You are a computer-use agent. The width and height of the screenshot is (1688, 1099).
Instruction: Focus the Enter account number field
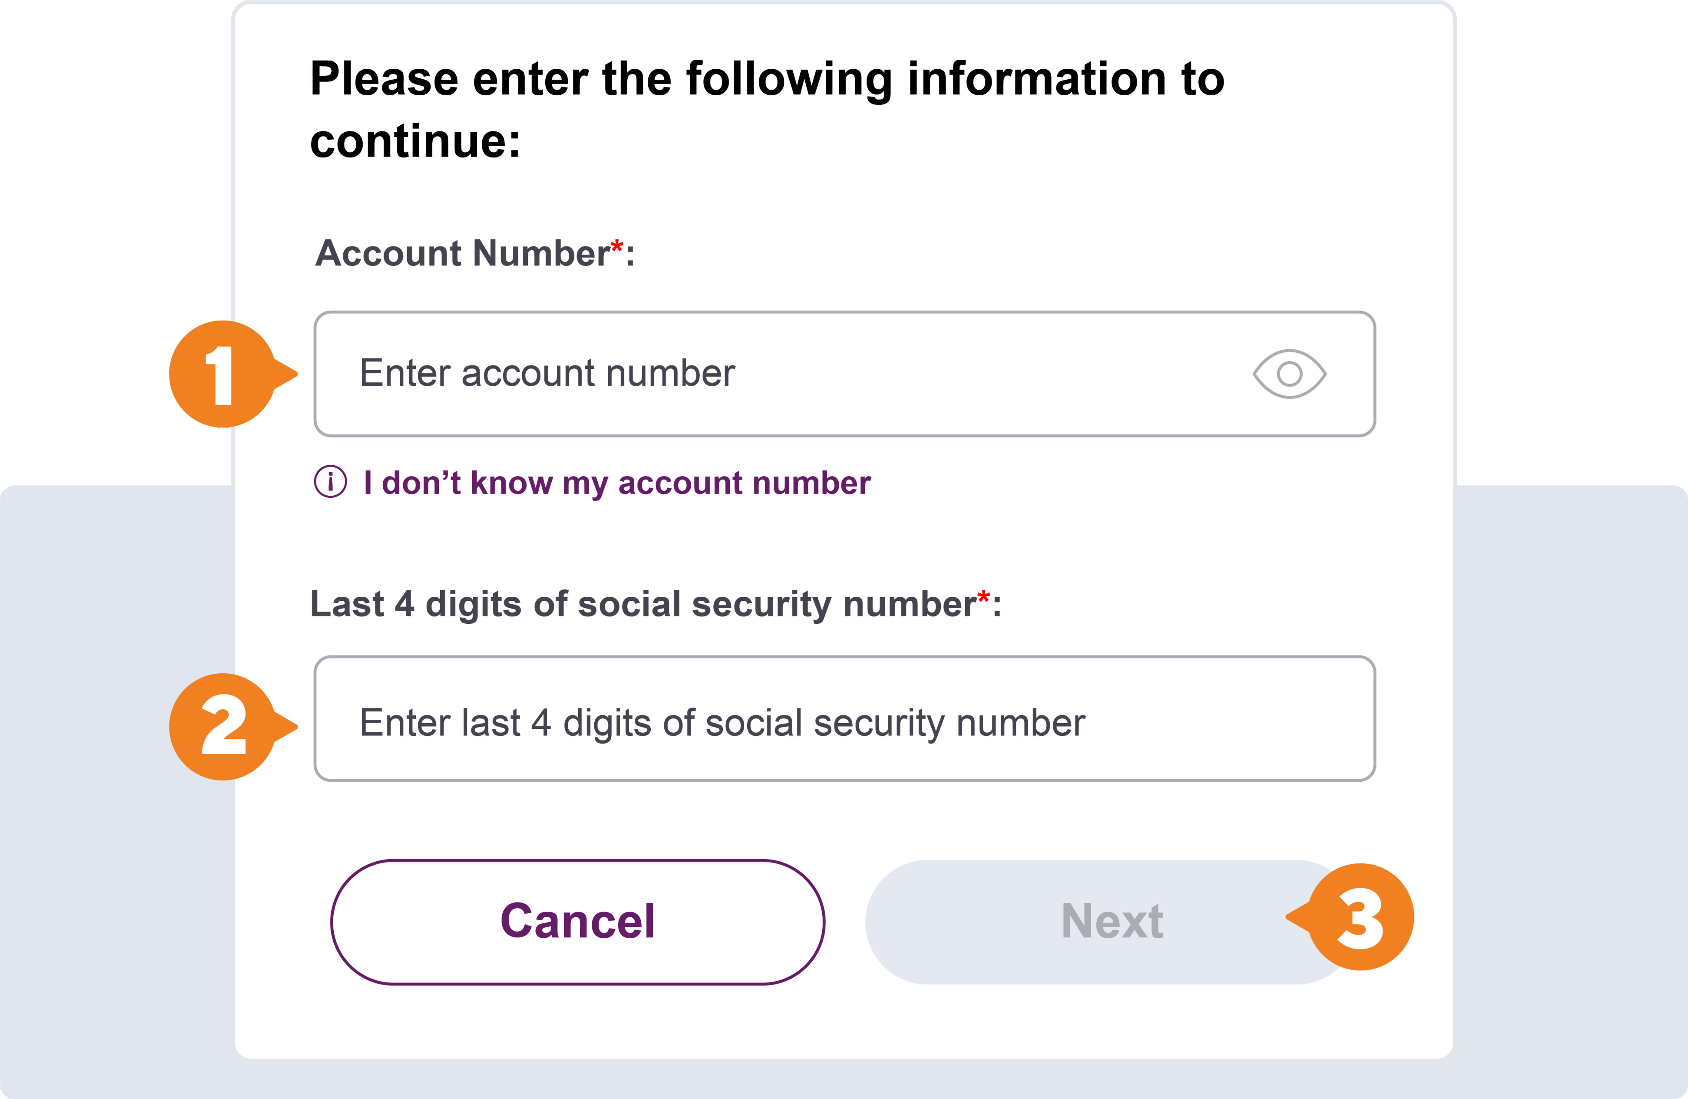(780, 374)
